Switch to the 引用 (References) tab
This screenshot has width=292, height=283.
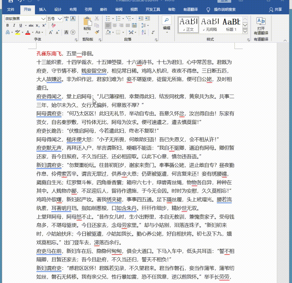point(88,10)
